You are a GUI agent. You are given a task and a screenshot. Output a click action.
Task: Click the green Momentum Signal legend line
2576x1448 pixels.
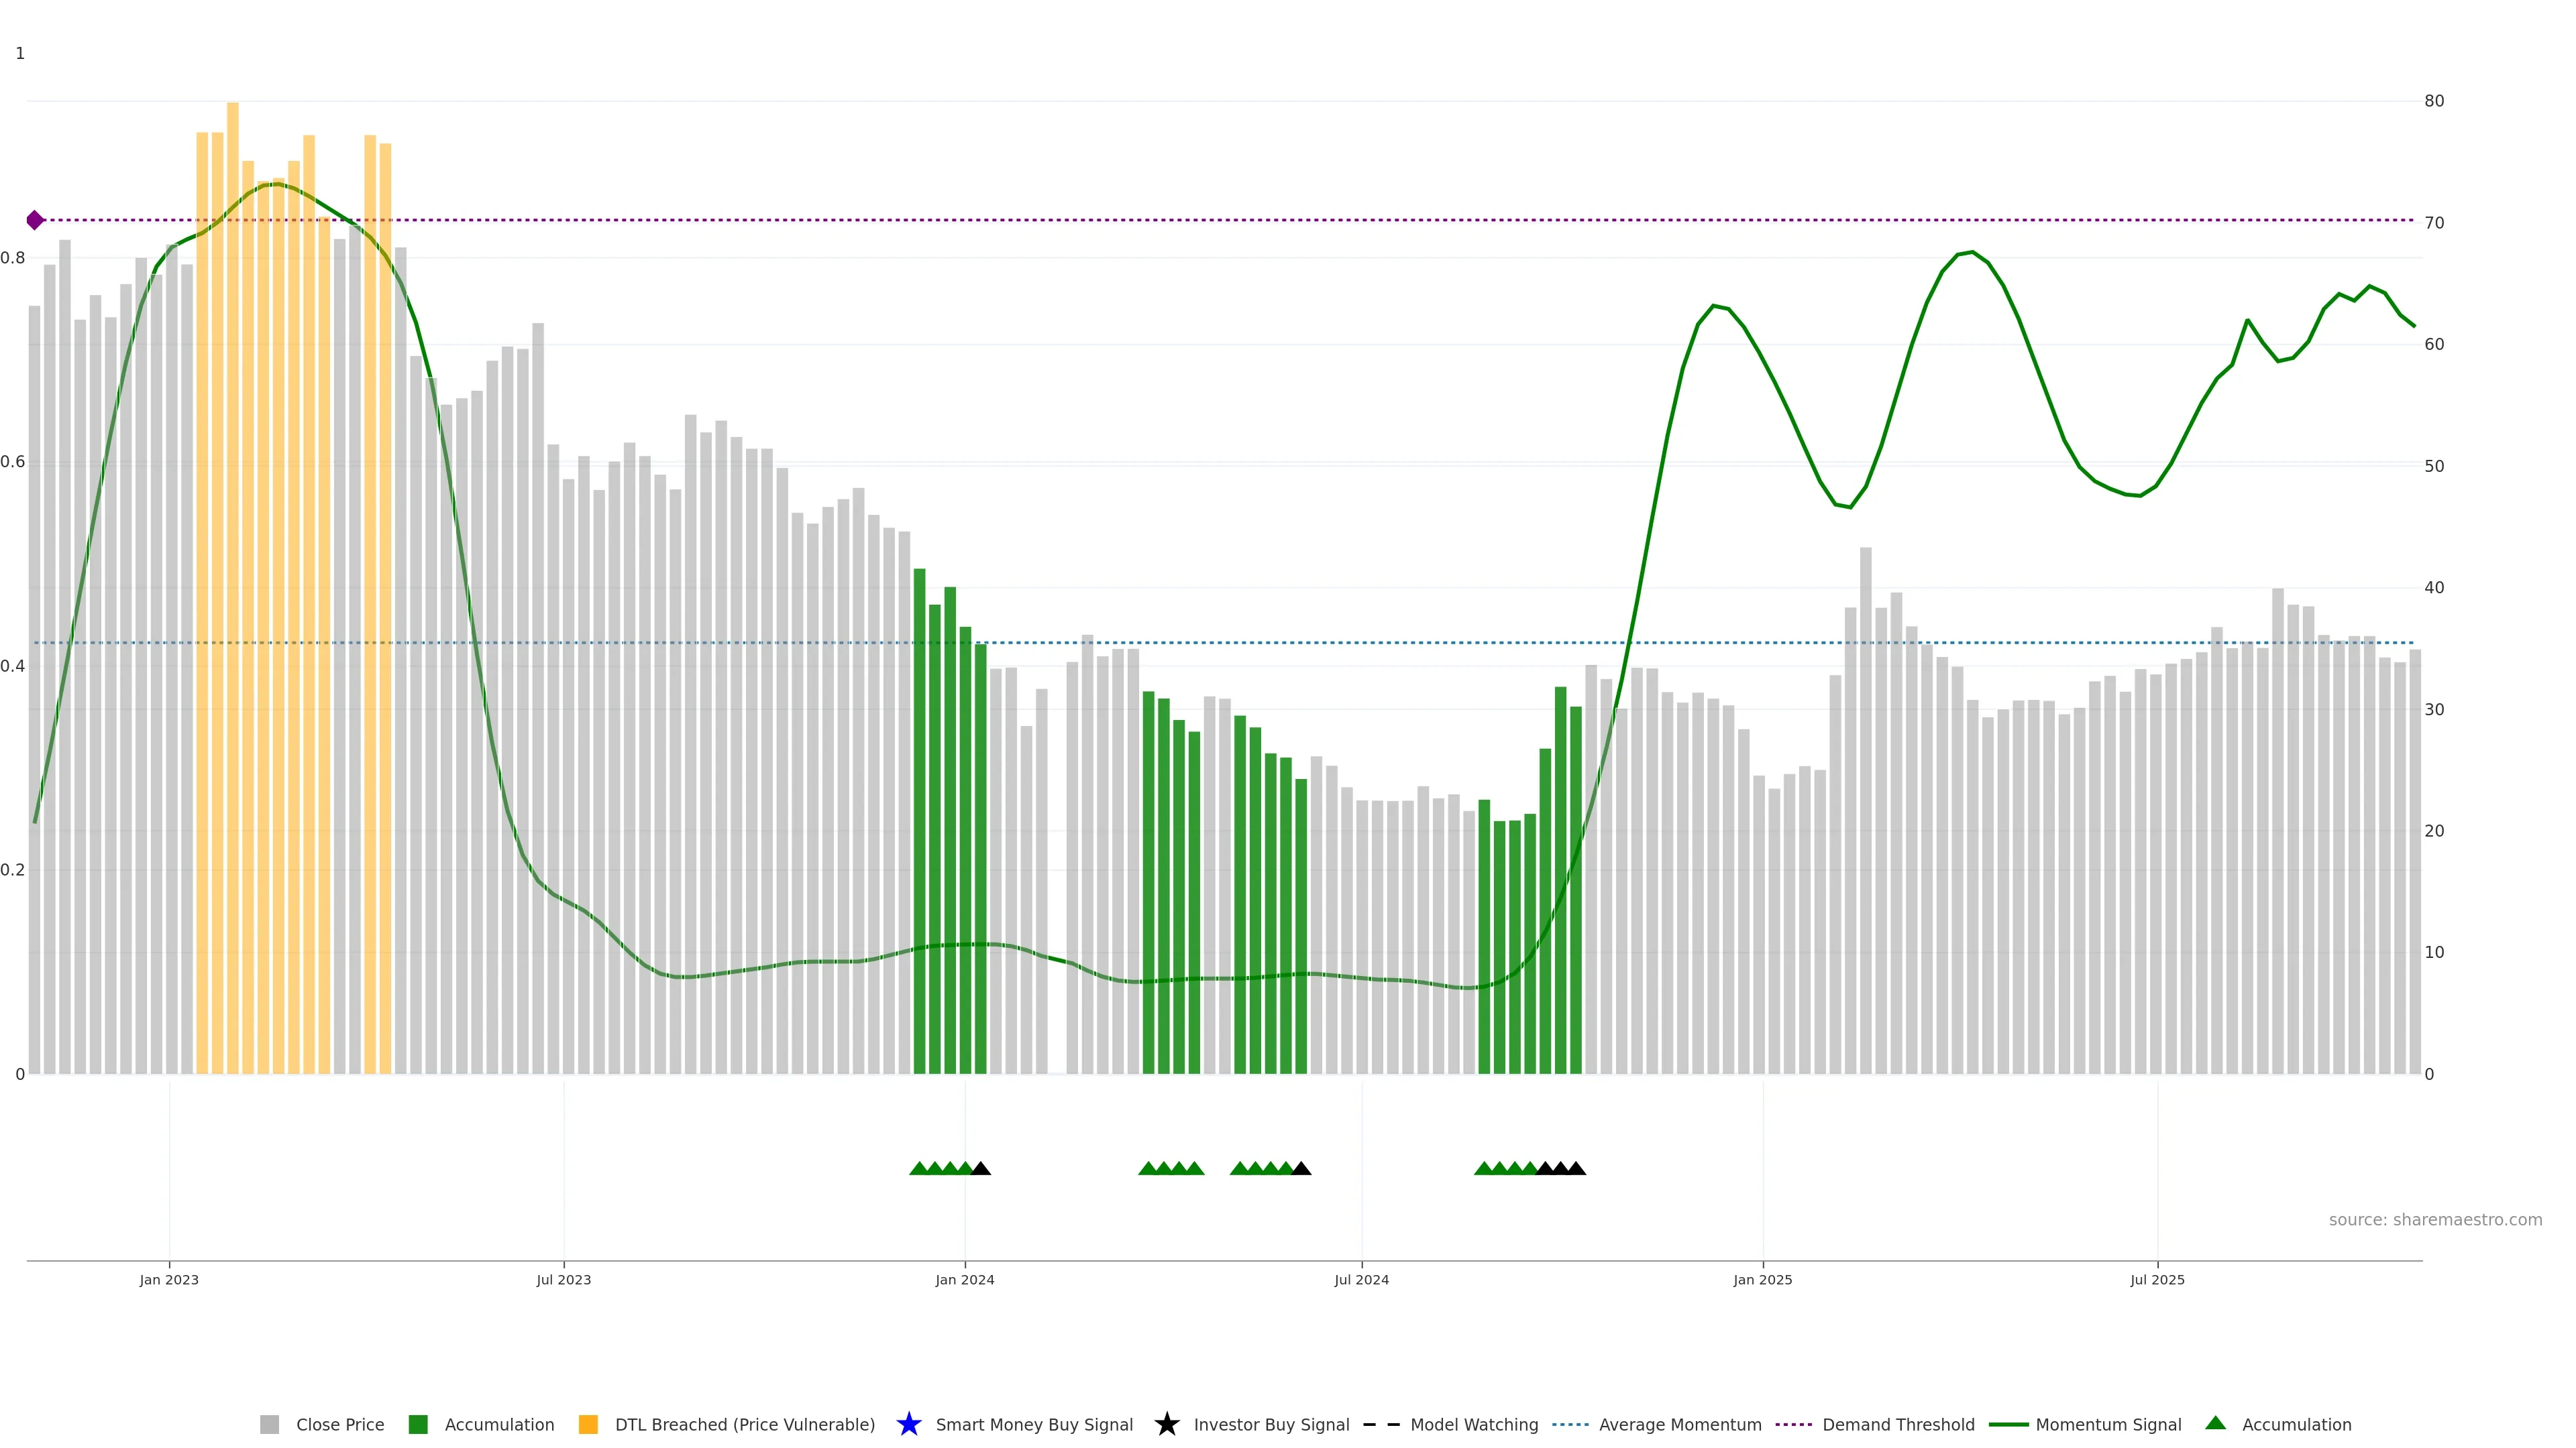(x=2008, y=1425)
